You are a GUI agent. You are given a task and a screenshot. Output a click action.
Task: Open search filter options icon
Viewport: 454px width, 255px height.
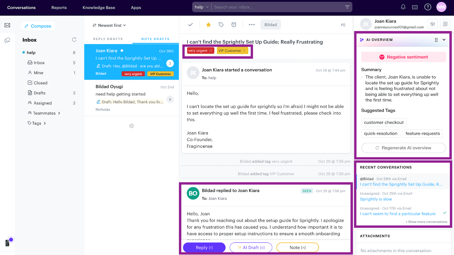(x=347, y=7)
